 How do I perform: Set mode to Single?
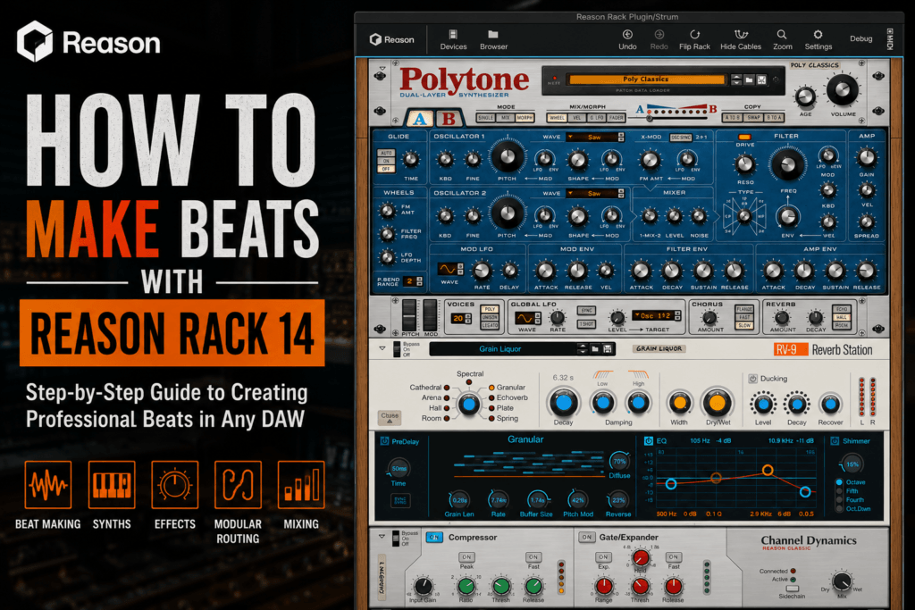[x=485, y=118]
